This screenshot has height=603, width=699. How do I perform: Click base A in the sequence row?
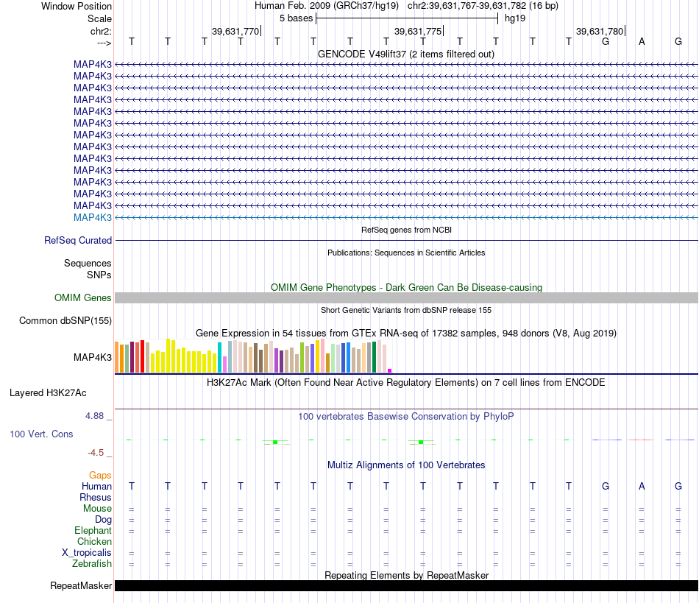click(x=642, y=41)
